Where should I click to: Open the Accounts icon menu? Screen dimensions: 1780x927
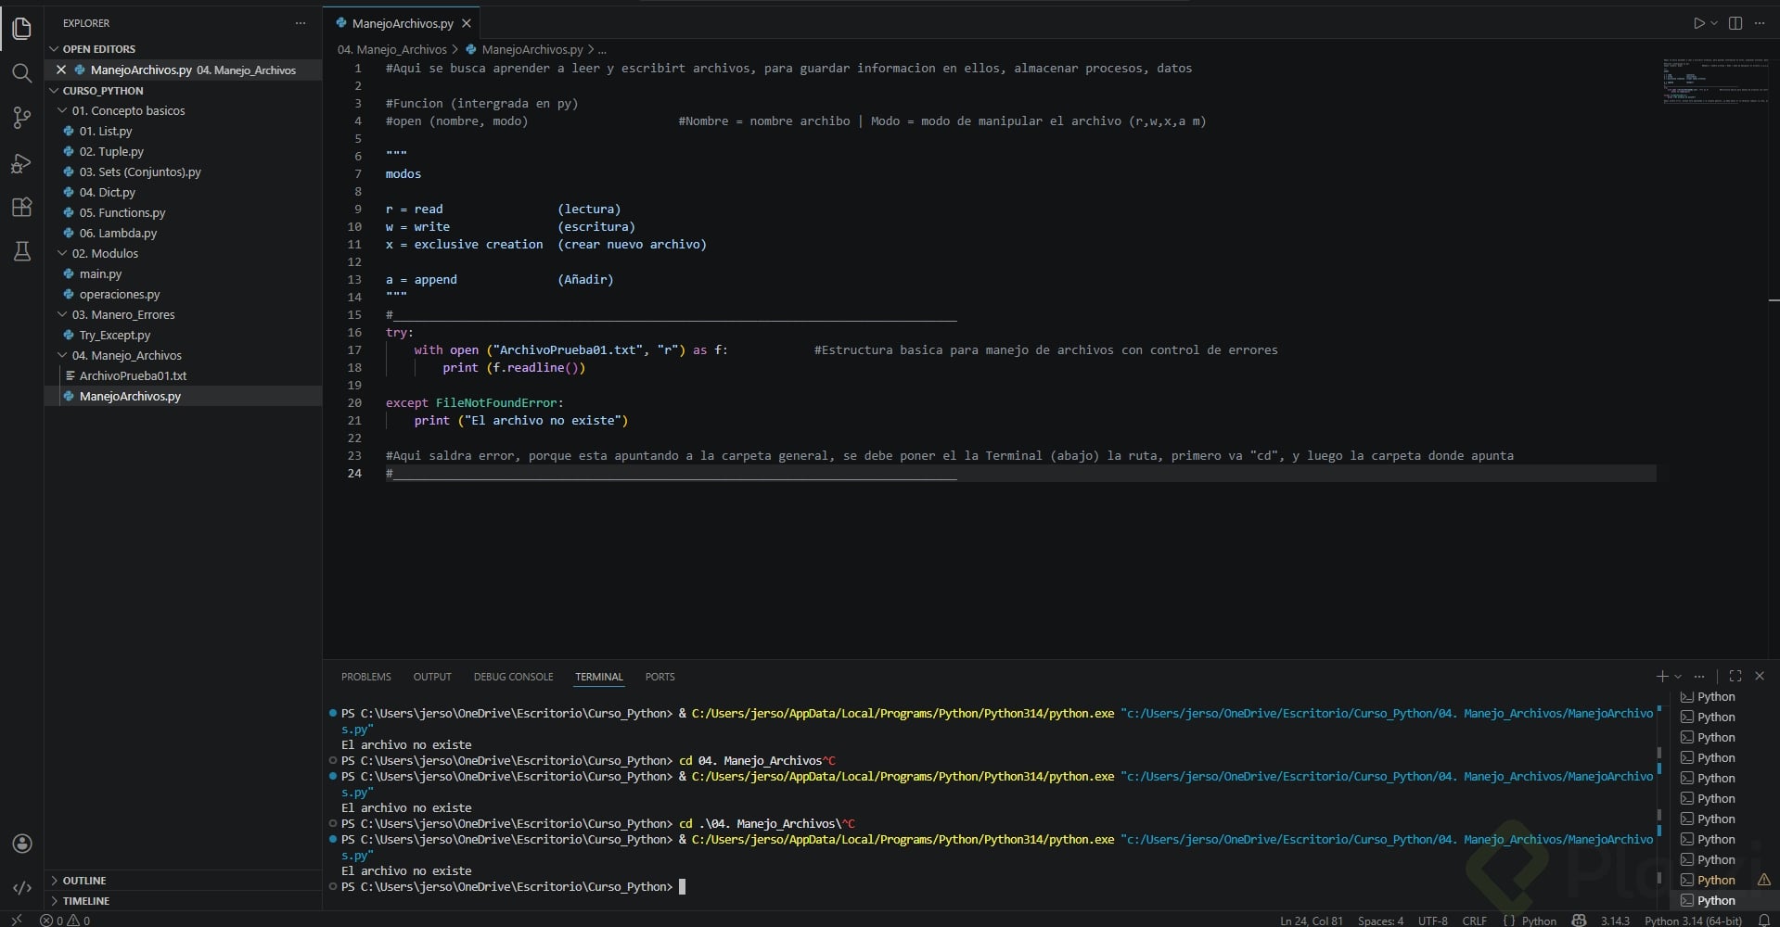[21, 844]
